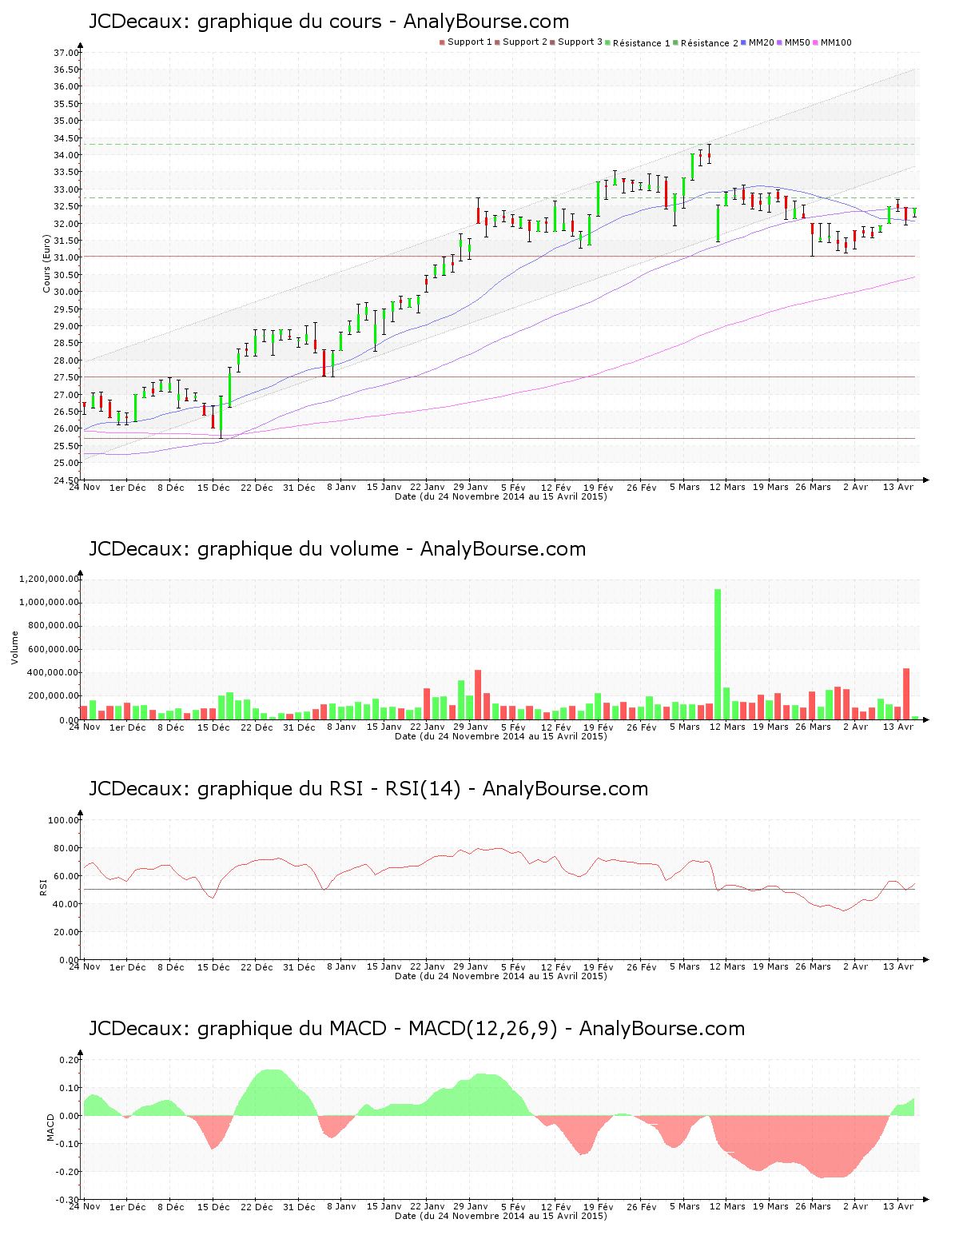Click the 24.50 value on price axis
Image resolution: width=959 pixels, height=1239 pixels.
click(66, 480)
